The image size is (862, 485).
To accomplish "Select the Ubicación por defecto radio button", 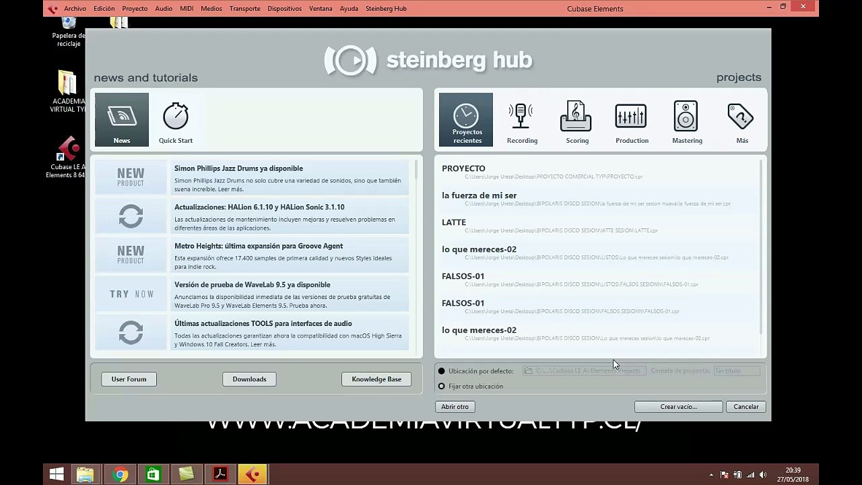I will (442, 371).
